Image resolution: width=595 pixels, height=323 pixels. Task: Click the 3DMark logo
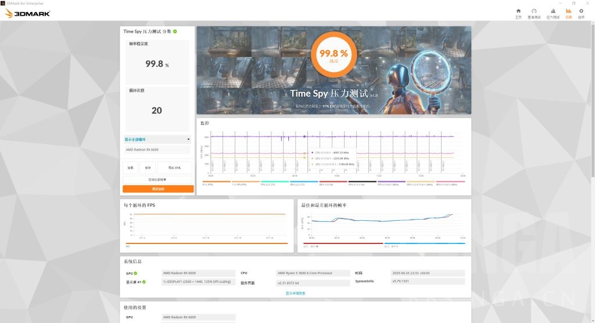[x=27, y=14]
